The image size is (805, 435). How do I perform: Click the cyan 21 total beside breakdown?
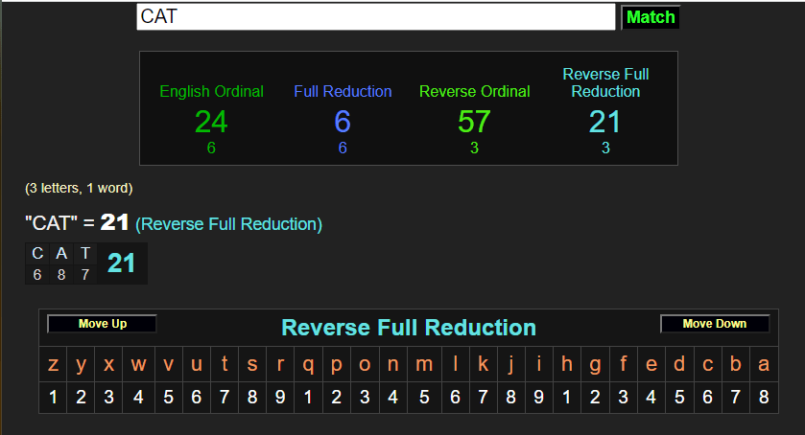point(121,263)
